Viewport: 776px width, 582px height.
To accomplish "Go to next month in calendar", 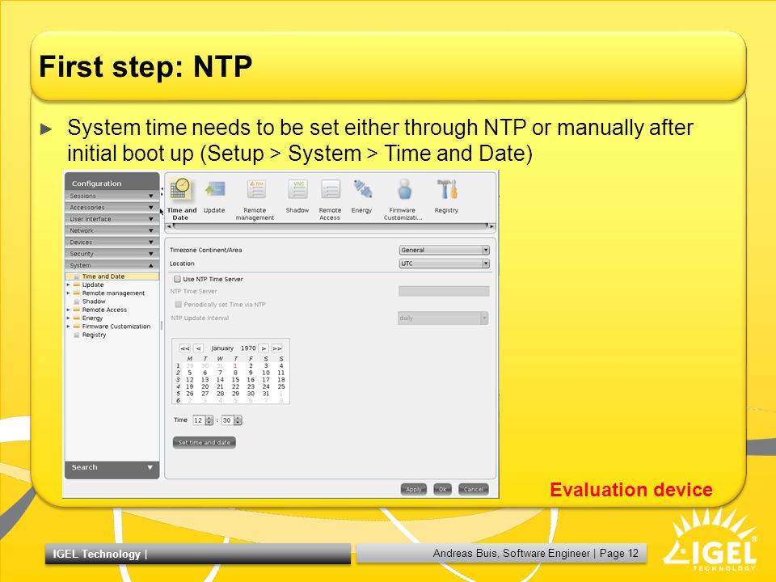I will 264,348.
